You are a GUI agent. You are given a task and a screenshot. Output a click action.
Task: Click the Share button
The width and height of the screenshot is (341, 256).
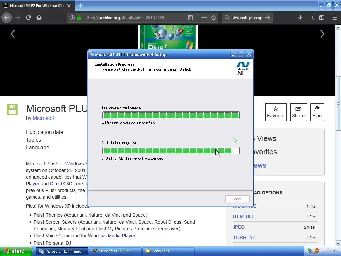[298, 112]
